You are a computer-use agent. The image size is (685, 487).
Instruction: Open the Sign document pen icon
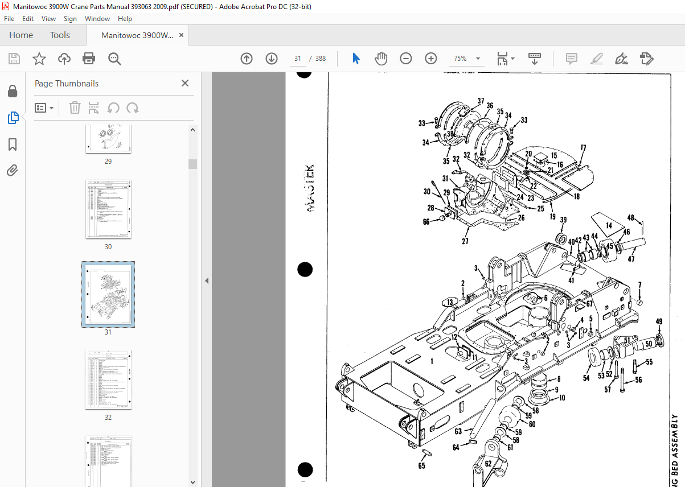click(x=621, y=59)
